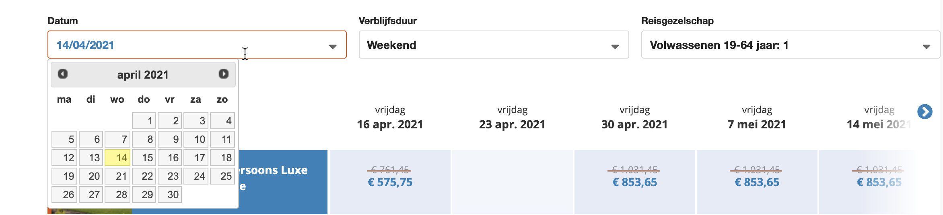Select day 30 in april calendar

click(170, 195)
